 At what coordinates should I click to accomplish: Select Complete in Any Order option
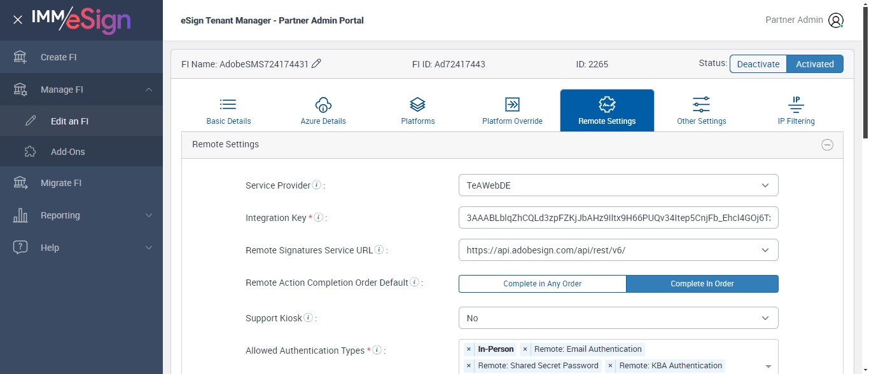[x=542, y=284]
